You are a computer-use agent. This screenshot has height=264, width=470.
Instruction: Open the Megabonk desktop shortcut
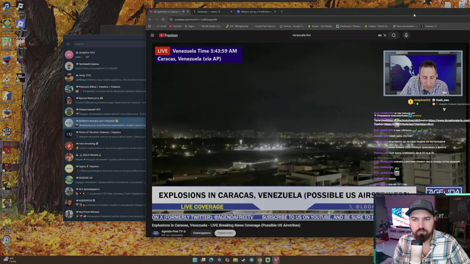[x=7, y=132]
